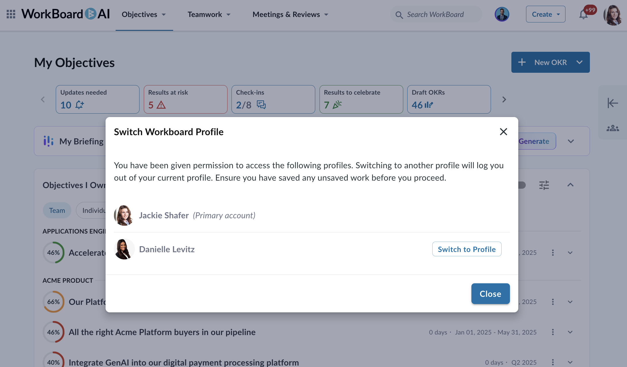Click Danielle Levitz's avatar in dialog
Viewport: 627px width, 367px height.
124,249
